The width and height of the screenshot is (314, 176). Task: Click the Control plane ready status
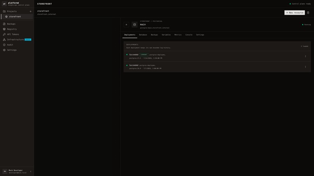click(x=300, y=4)
